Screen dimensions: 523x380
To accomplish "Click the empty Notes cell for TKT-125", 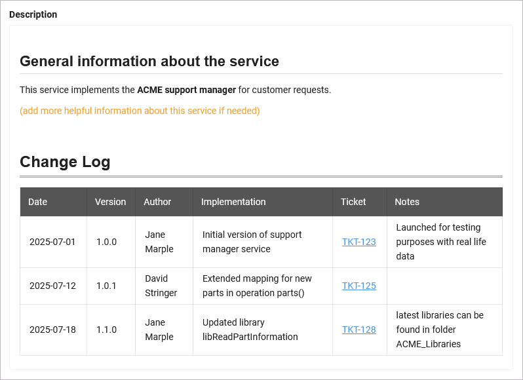I will coord(444,286).
